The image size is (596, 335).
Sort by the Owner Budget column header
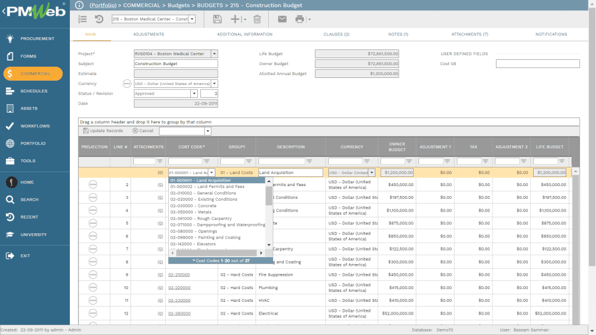[397, 147]
